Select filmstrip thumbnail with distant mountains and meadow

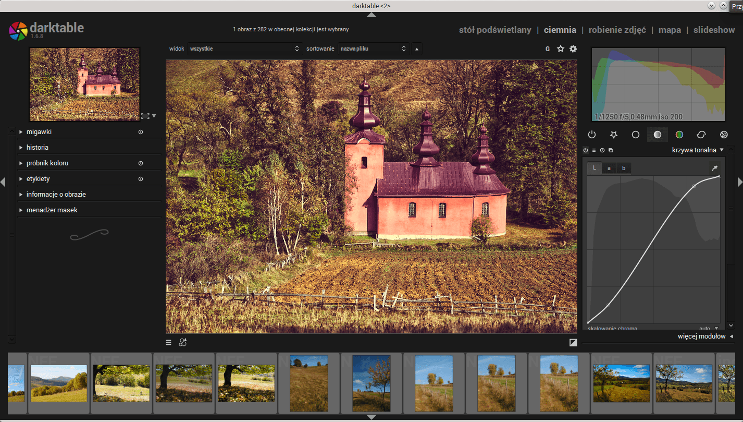pyautogui.click(x=59, y=383)
